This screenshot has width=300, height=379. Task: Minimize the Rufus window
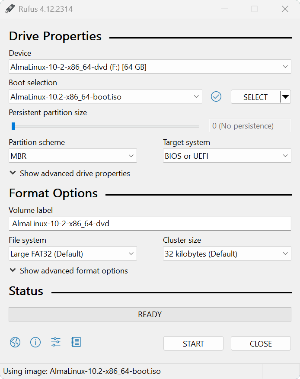[225, 9]
